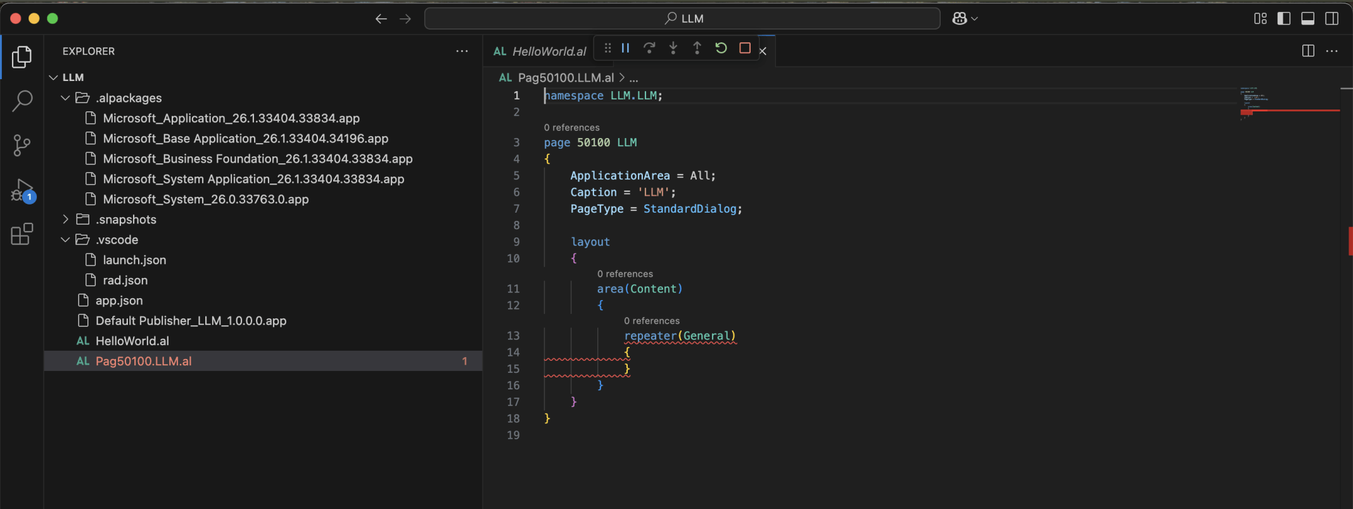Click the LLM command center search box
This screenshot has width=1353, height=509.
tap(682, 18)
